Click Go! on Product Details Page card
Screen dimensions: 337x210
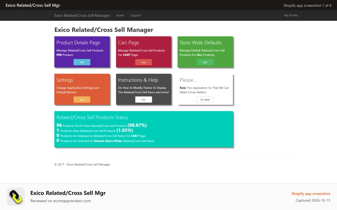82,62
